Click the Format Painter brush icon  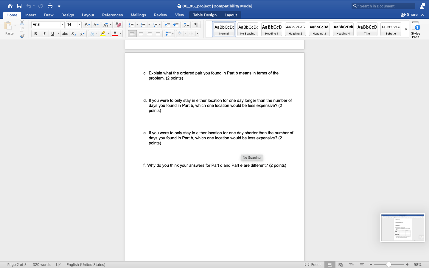pos(22,36)
